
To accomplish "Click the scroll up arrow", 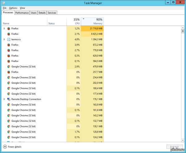I will click(x=183, y=28).
